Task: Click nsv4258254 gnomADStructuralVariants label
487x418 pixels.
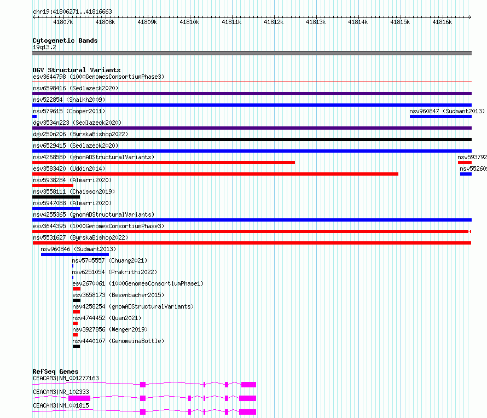Action: coord(133,306)
